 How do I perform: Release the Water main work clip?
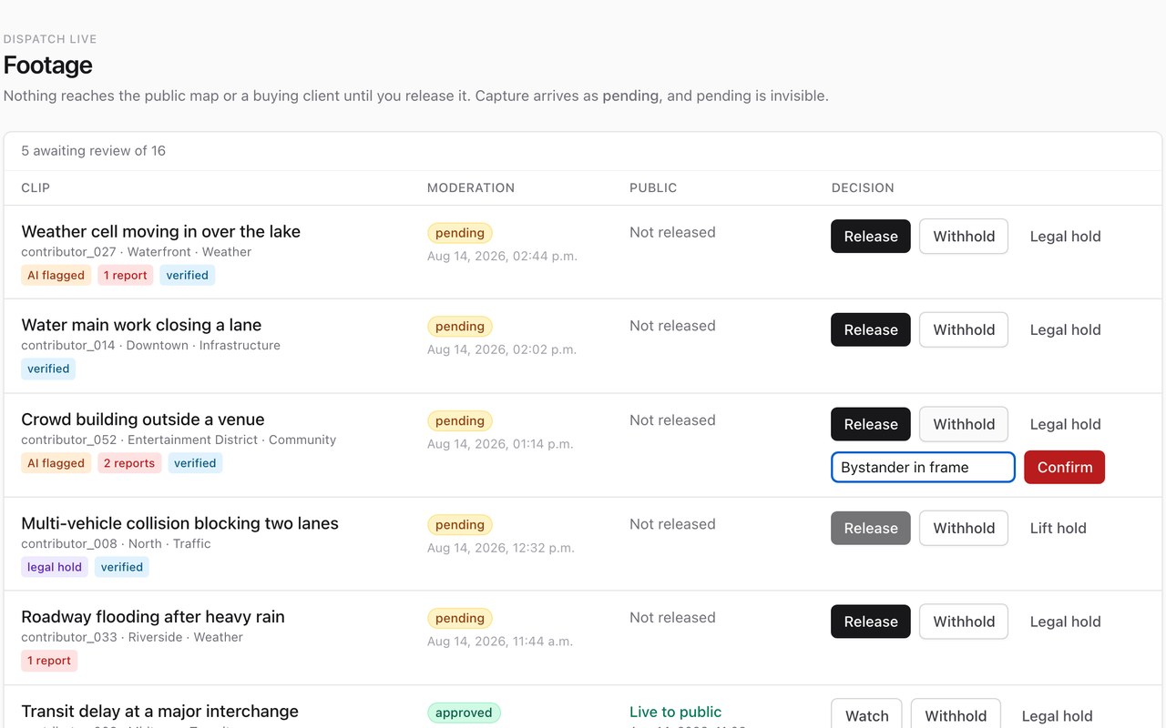click(870, 330)
